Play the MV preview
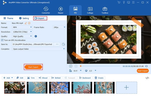 pos(71,66)
